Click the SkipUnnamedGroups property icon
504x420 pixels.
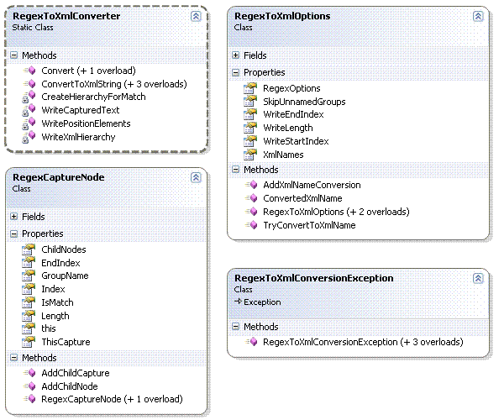(250, 102)
